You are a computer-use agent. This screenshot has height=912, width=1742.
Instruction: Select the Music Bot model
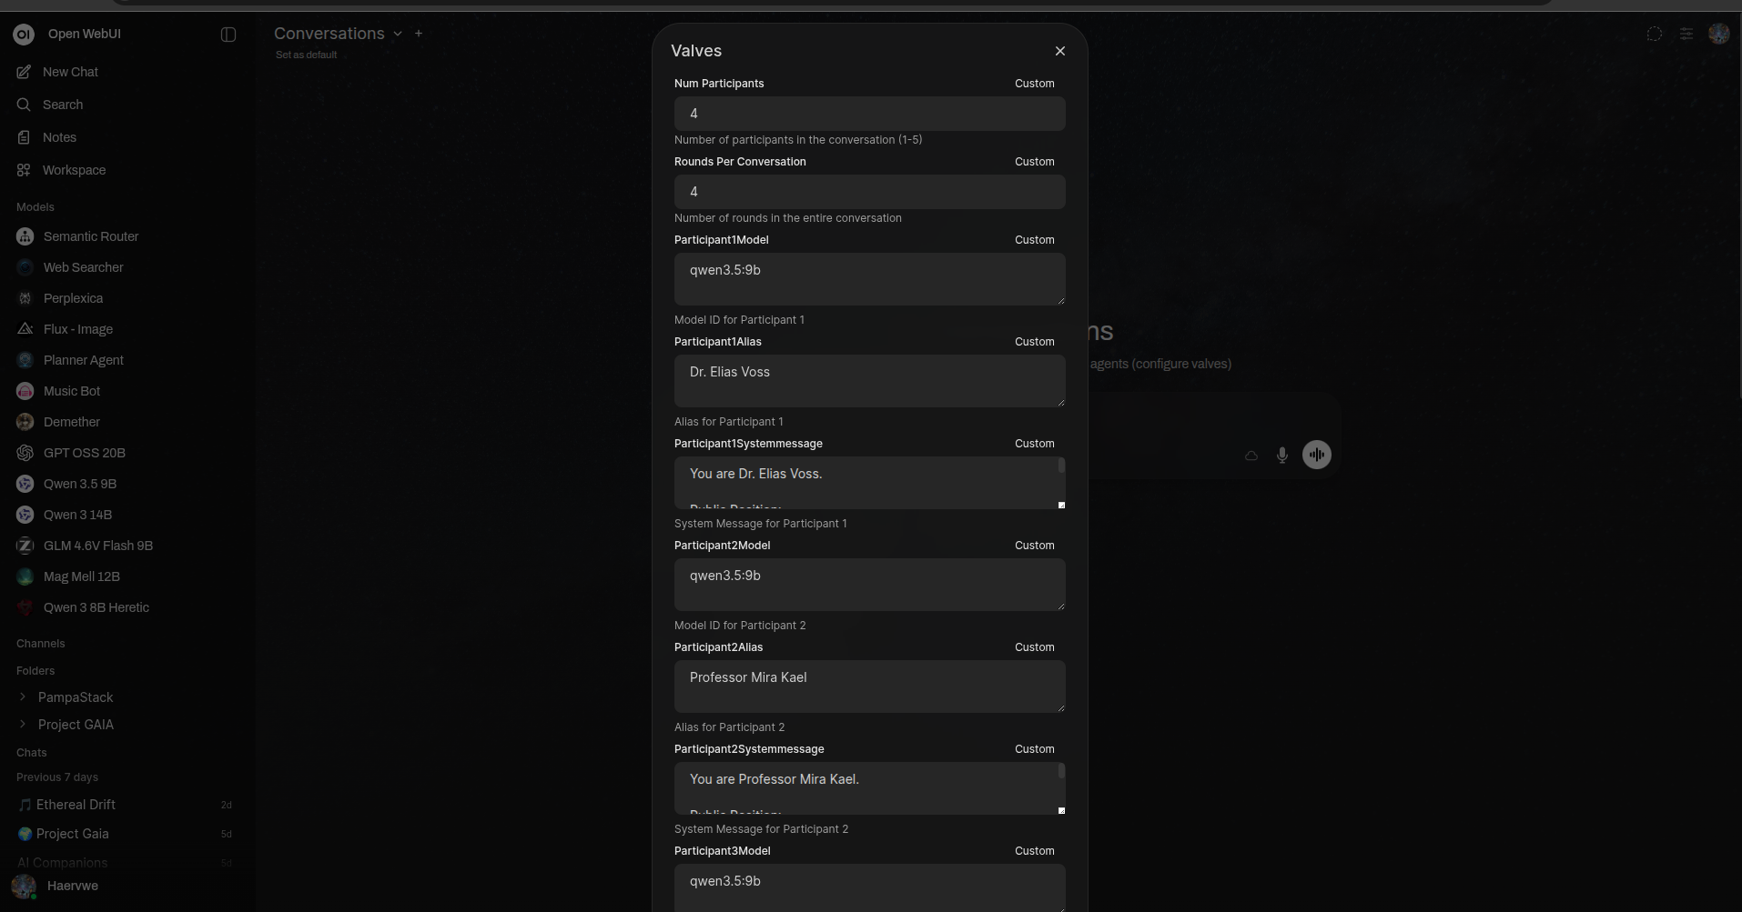point(72,391)
